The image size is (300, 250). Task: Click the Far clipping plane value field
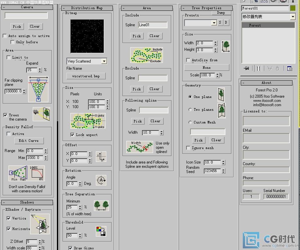(x=13, y=91)
